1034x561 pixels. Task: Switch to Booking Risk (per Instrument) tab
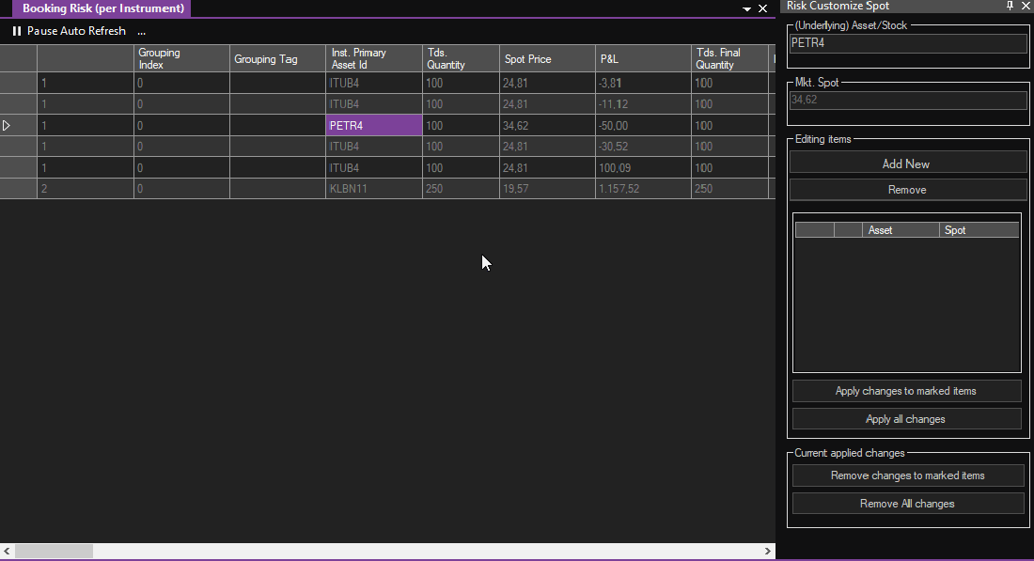tap(102, 8)
